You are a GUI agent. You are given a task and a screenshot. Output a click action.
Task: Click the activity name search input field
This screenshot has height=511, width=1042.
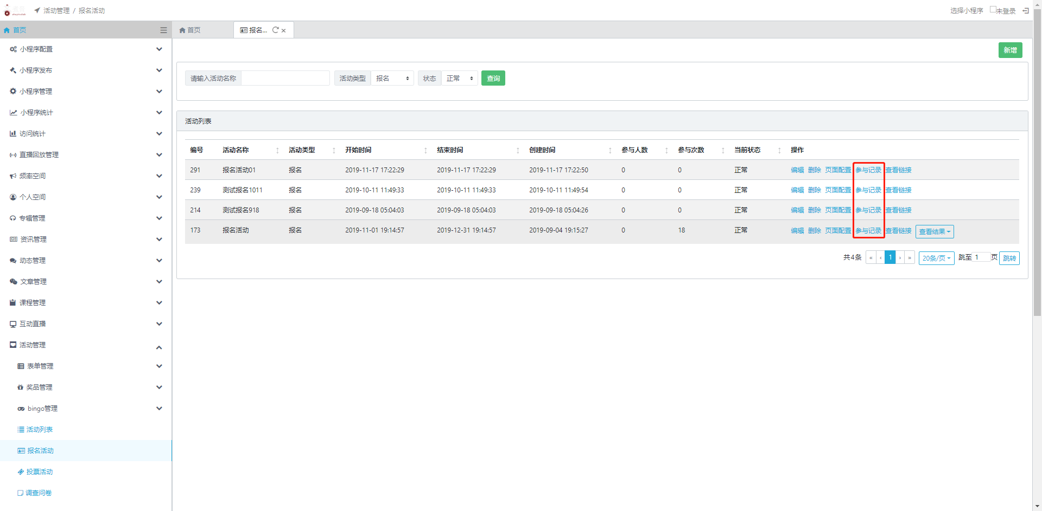285,79
